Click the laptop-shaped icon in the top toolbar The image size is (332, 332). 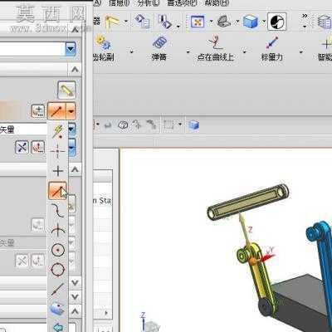[224, 22]
